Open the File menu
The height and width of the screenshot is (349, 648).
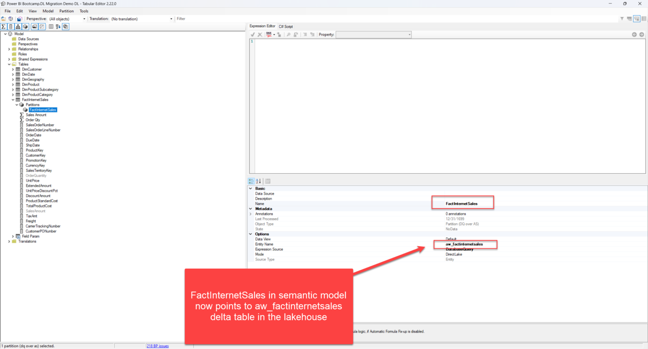[x=8, y=11]
